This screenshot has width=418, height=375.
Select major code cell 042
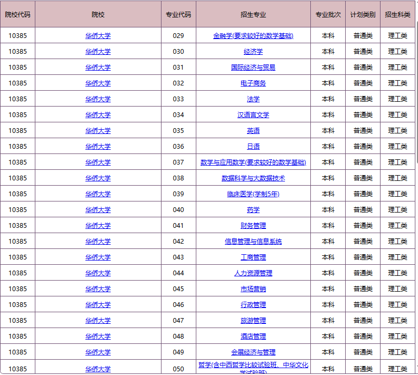click(x=178, y=242)
